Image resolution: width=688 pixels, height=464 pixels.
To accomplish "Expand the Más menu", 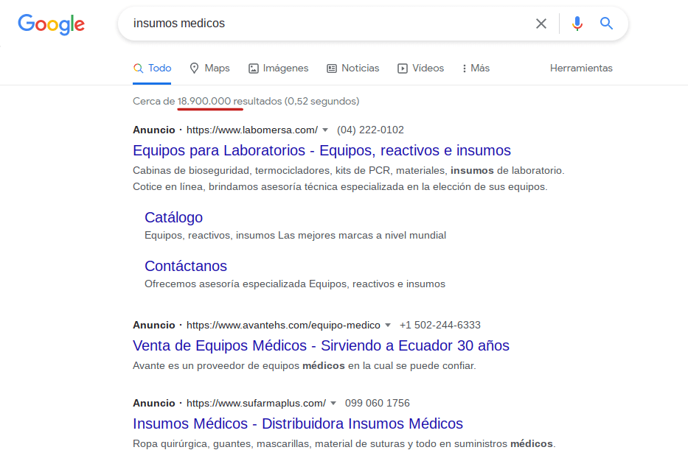I will 476,68.
